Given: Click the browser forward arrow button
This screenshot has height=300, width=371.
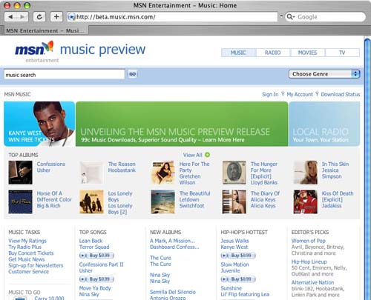Looking at the screenshot, I should [x=22, y=17].
